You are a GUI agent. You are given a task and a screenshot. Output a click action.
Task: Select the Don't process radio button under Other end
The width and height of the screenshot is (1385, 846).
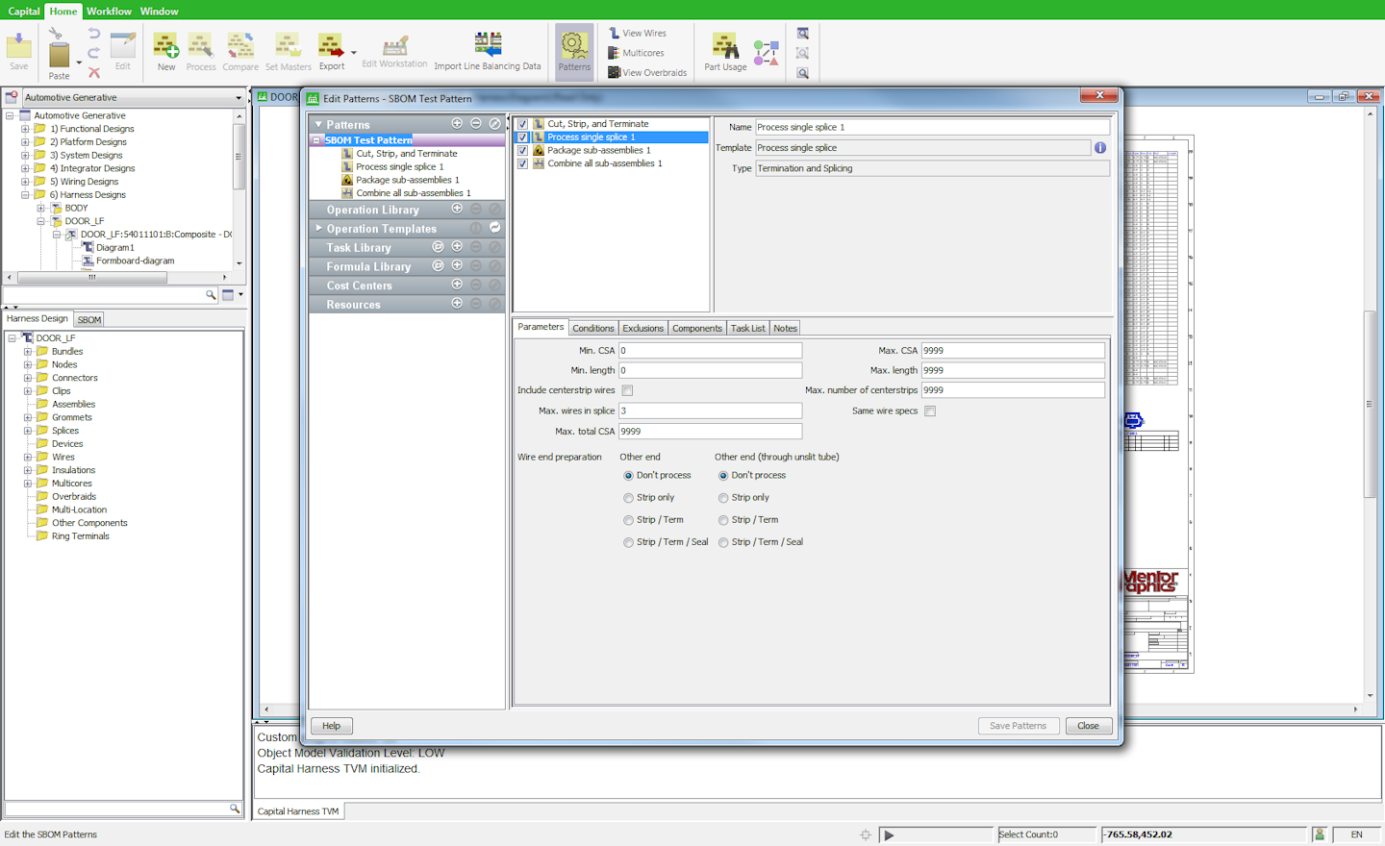[628, 475]
